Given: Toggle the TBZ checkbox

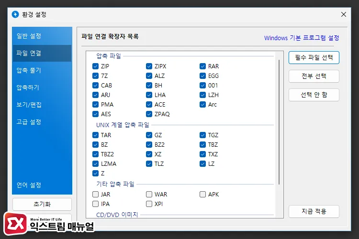Looking at the screenshot, I should tap(202, 145).
